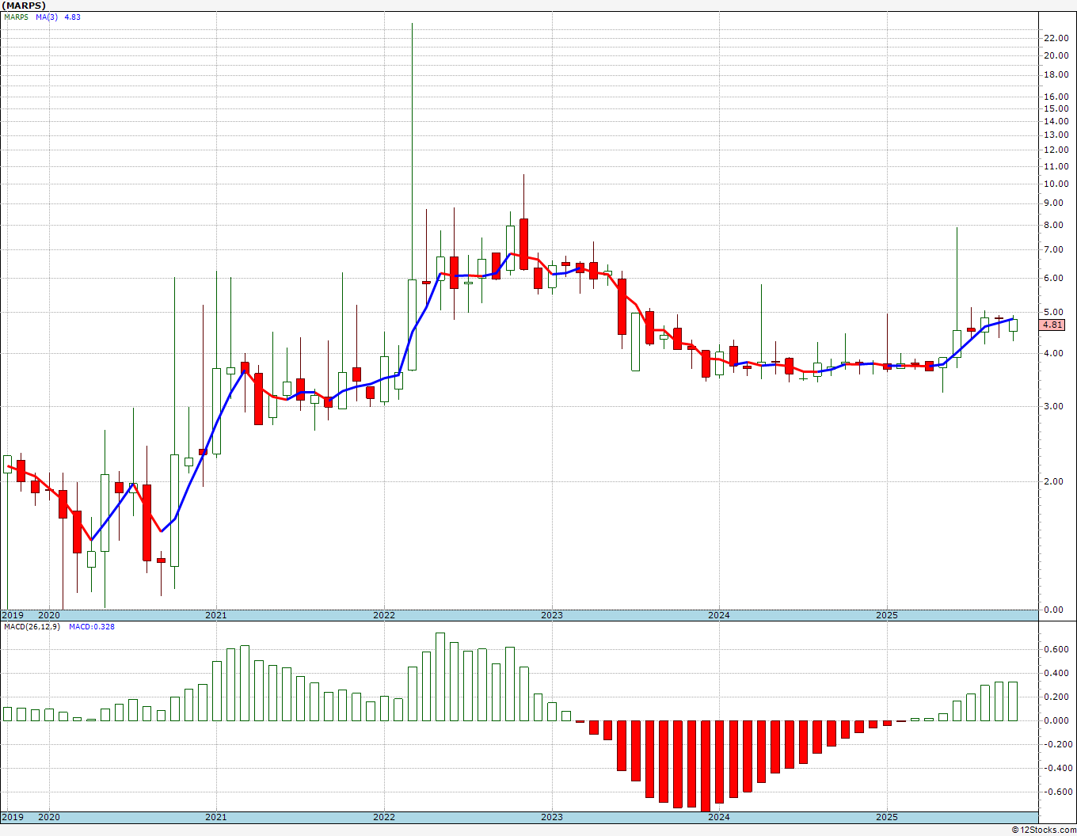Click the 20.00 price axis label
Image resolution: width=1077 pixels, height=836 pixels.
[1056, 55]
